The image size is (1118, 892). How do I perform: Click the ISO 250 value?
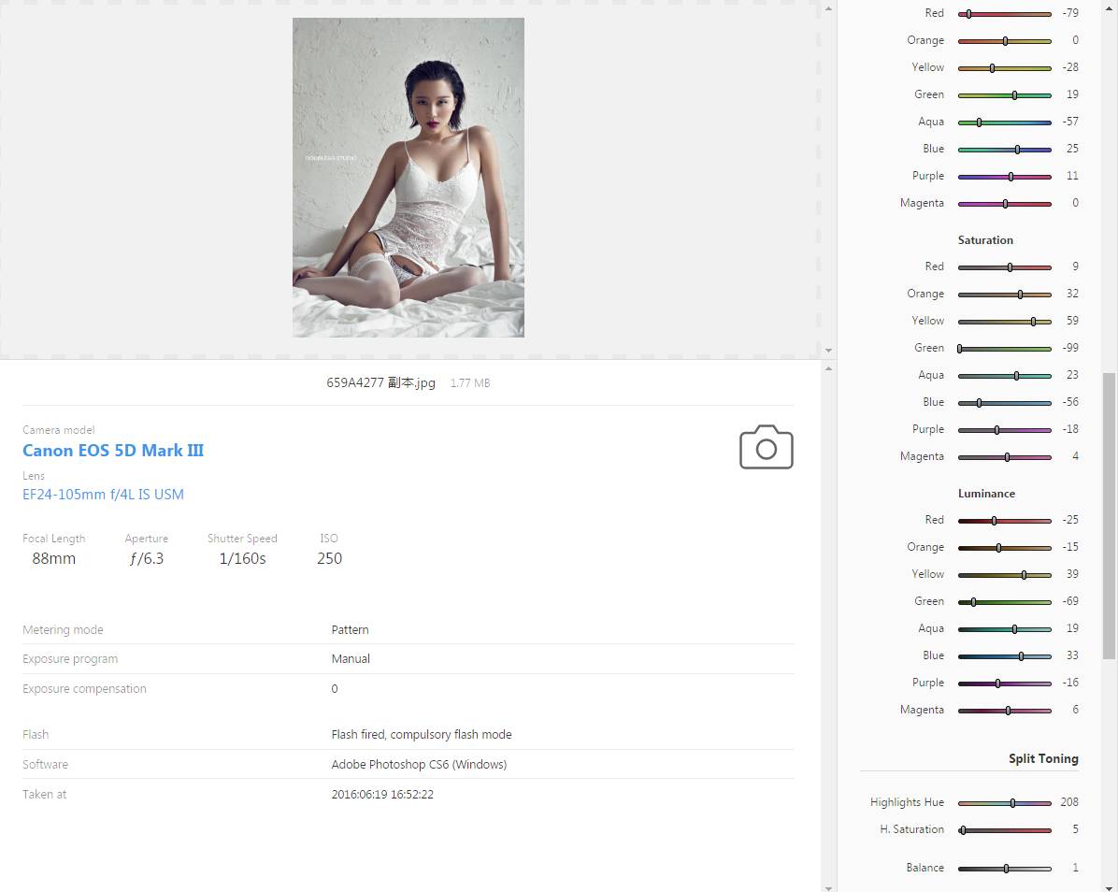coord(329,558)
